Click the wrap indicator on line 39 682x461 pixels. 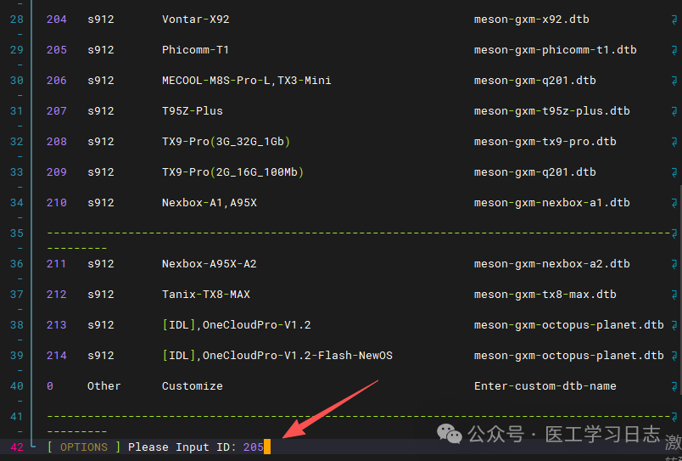674,355
